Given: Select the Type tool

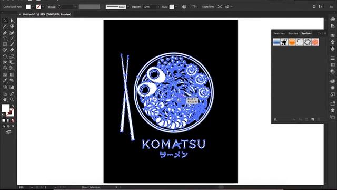Looking at the screenshot, I should point(5,39).
